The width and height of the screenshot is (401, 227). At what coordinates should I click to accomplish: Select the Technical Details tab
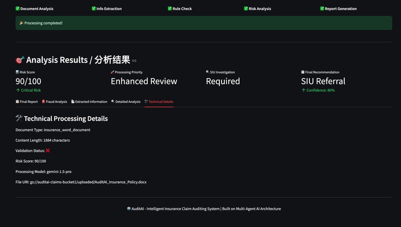(x=159, y=102)
